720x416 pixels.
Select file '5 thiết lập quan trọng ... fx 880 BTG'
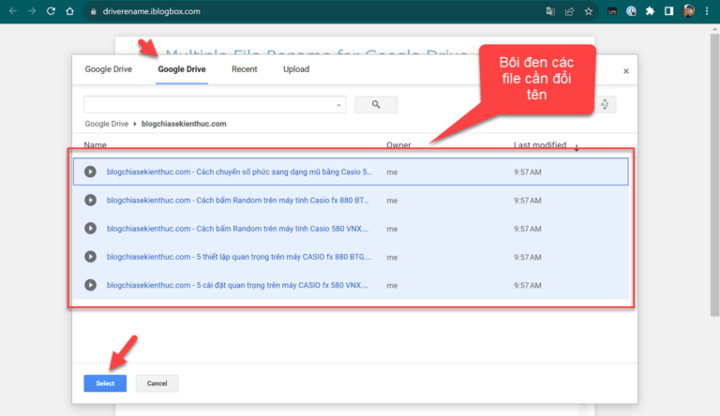click(351, 257)
